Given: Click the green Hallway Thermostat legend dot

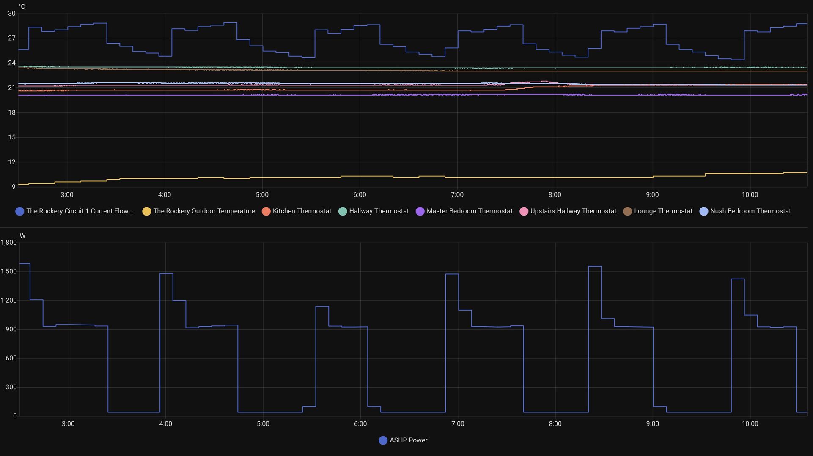Looking at the screenshot, I should click(x=343, y=211).
